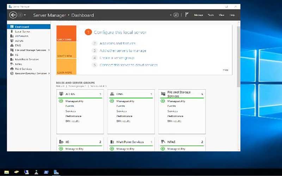282x176 pixels.
Task: Click the DNS tile icon
Action: (x=112, y=94)
